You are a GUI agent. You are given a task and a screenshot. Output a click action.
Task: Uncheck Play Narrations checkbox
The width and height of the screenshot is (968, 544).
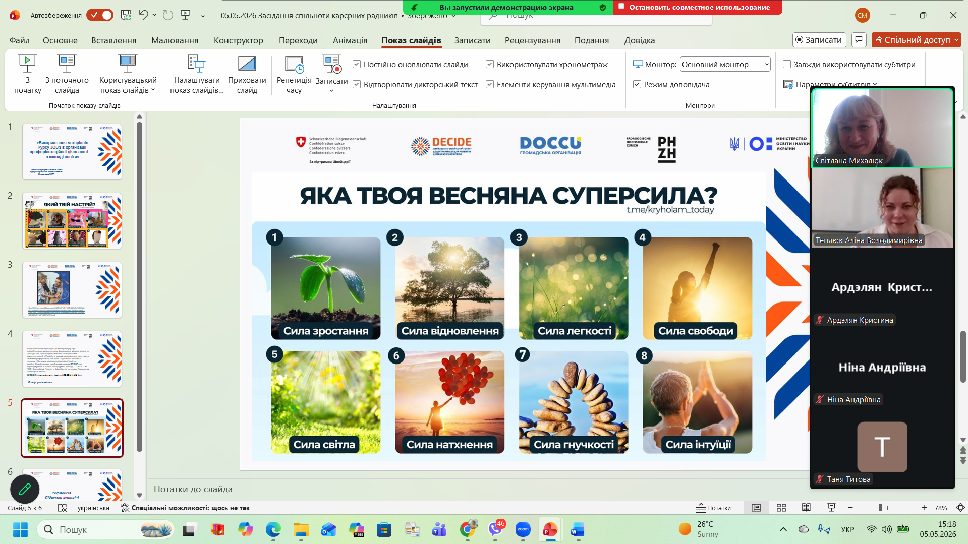coord(357,84)
